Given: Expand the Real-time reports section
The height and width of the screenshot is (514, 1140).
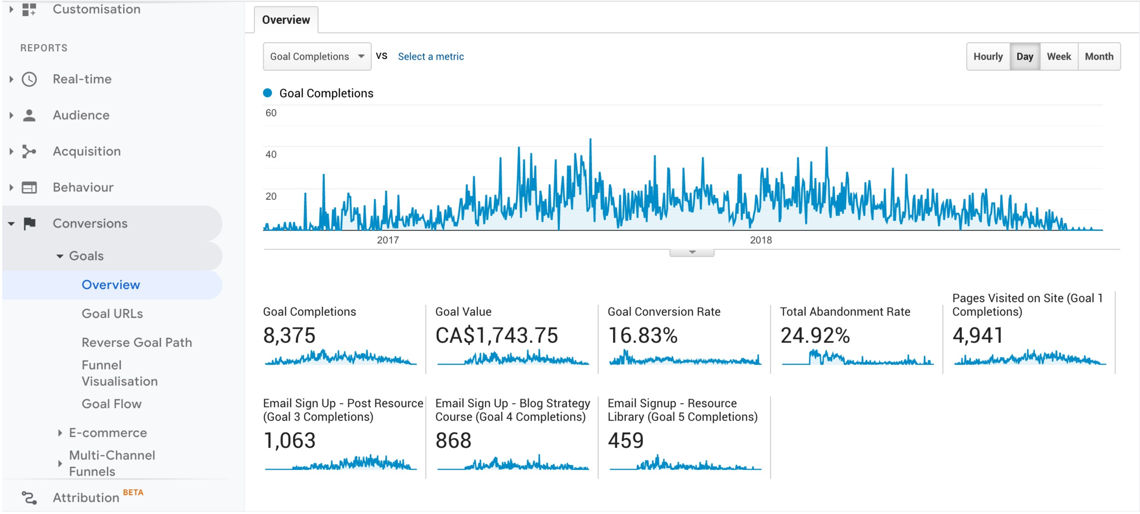Looking at the screenshot, I should [11, 79].
